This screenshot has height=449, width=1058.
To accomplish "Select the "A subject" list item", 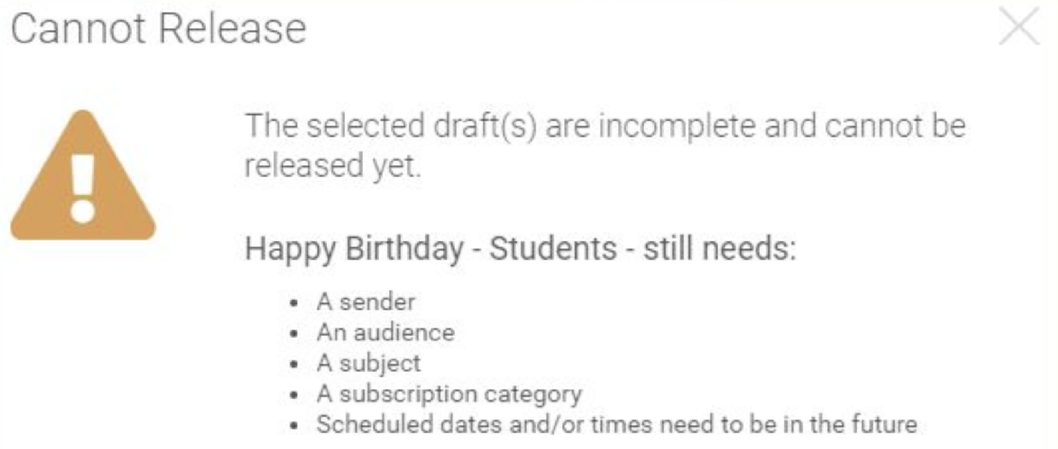I will 369,363.
